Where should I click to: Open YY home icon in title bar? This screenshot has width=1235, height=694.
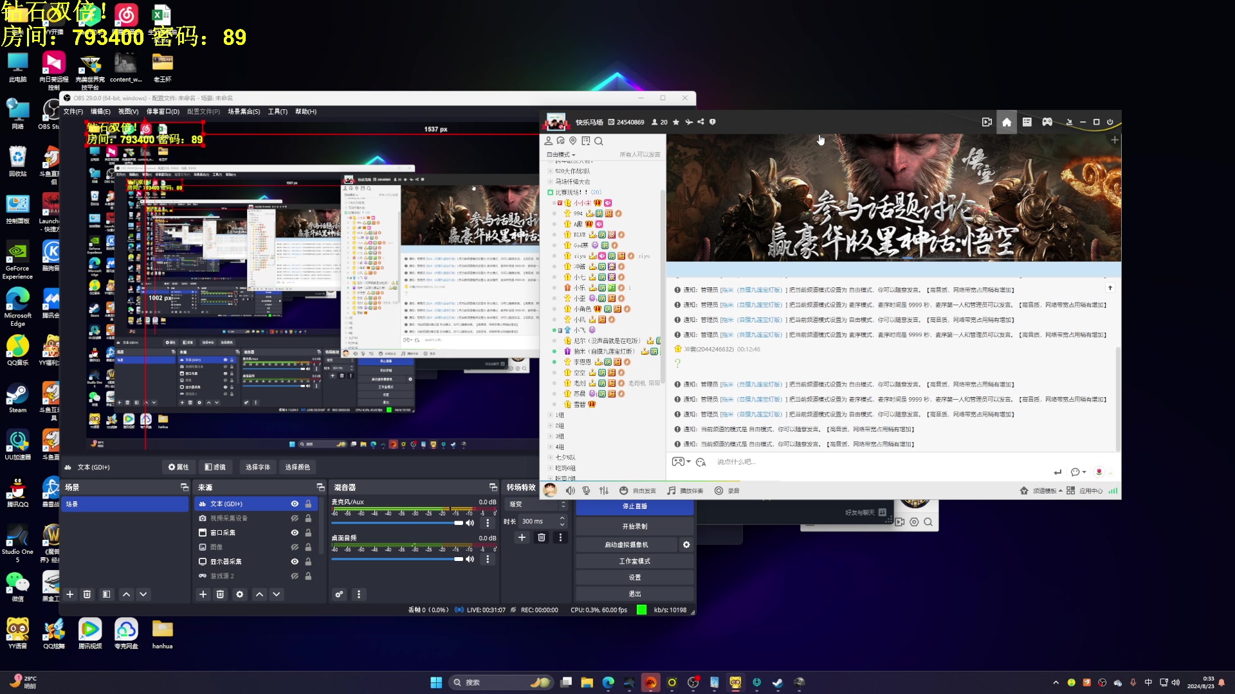click(x=1007, y=122)
